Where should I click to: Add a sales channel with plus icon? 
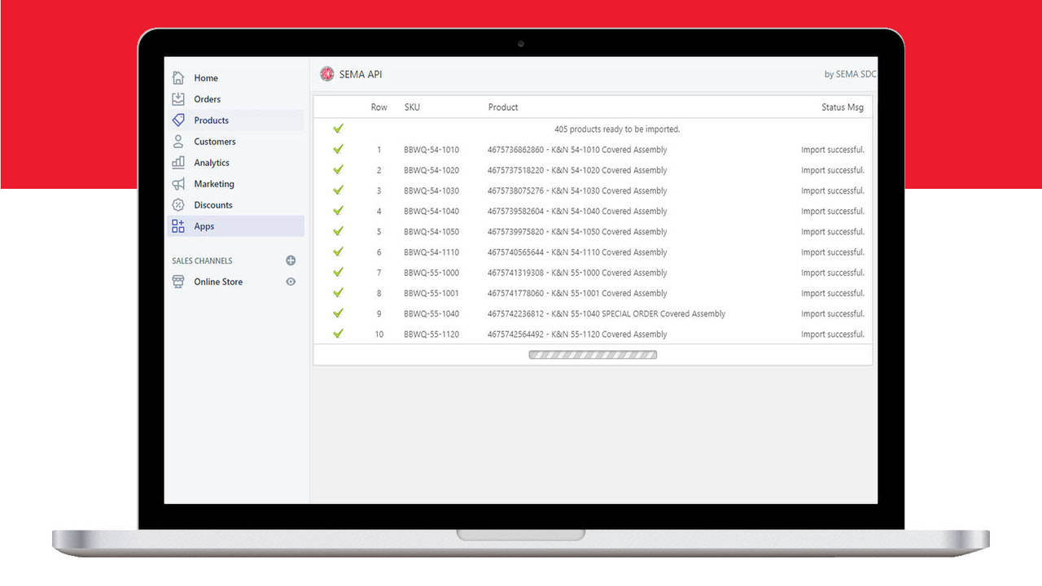pyautogui.click(x=291, y=260)
